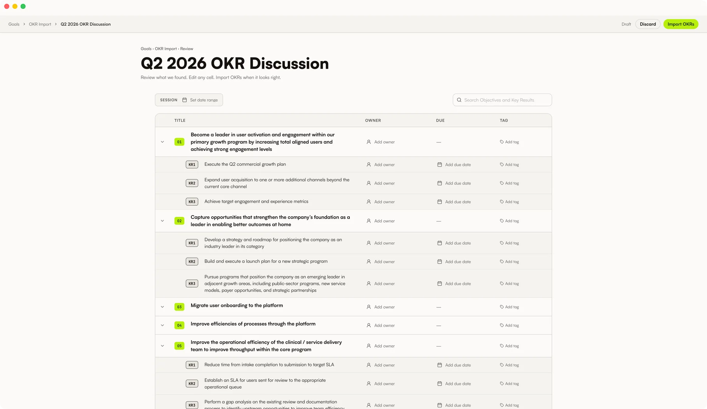Add owner for Reduce time from intake key result

click(380, 365)
